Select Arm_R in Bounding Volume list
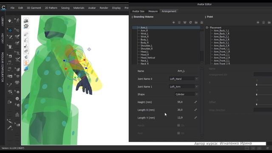Viewport: 272px width, 153px height. point(144,31)
